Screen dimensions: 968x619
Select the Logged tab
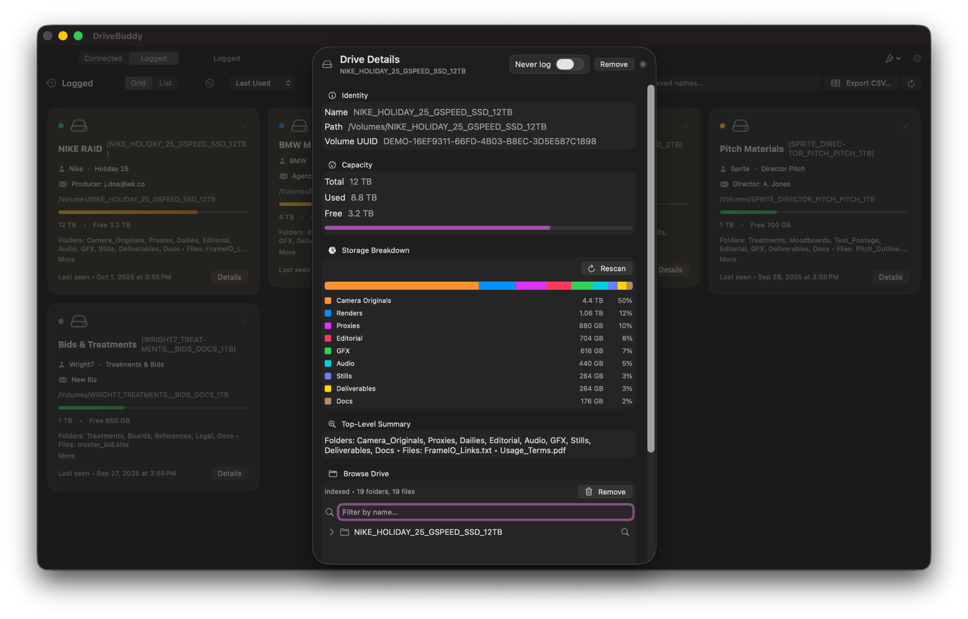point(153,58)
